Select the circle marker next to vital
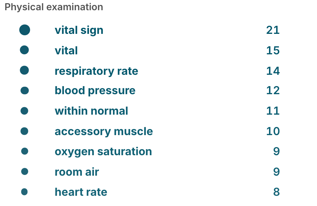This screenshot has height=206, width=317. (24, 50)
